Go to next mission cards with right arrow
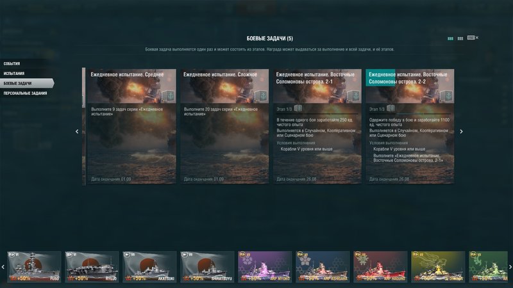 [x=461, y=131]
